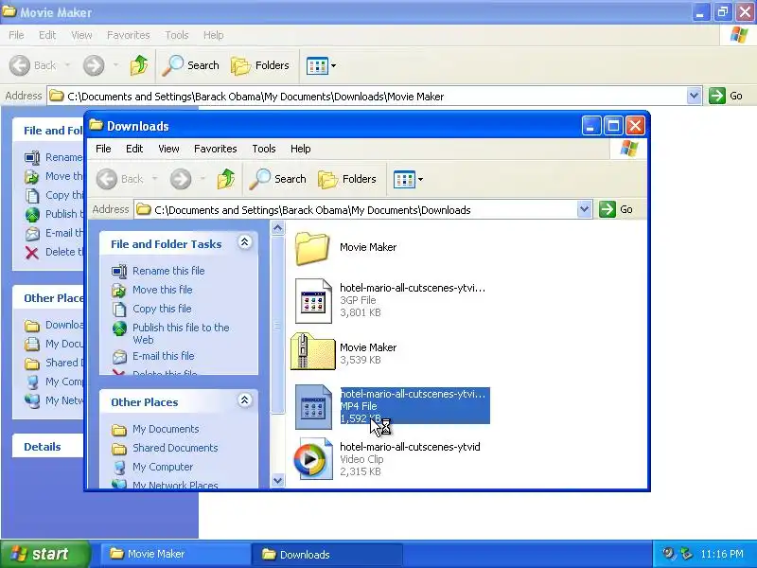Image resolution: width=757 pixels, height=568 pixels.
Task: Click Copy this file link
Action: click(162, 309)
